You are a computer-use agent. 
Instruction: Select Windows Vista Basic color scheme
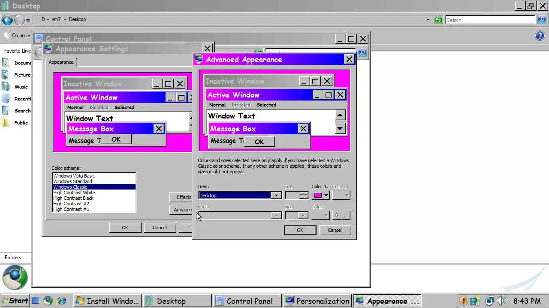click(x=94, y=176)
